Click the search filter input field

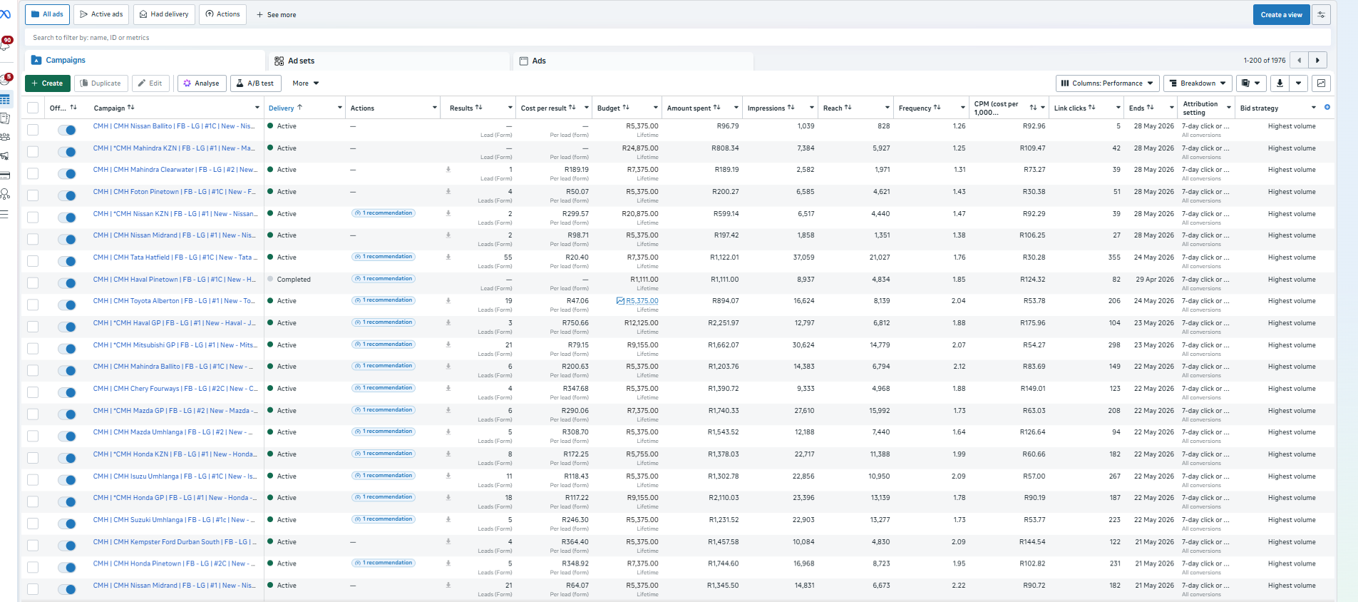click(x=677, y=38)
